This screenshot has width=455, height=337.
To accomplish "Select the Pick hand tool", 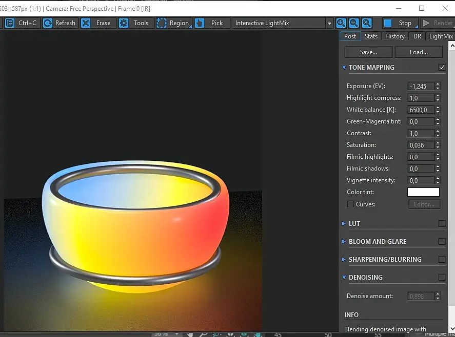I will click(200, 23).
